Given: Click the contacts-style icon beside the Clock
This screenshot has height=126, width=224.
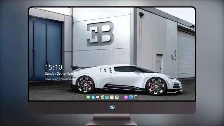Looking at the screenshot, I should point(102,97).
